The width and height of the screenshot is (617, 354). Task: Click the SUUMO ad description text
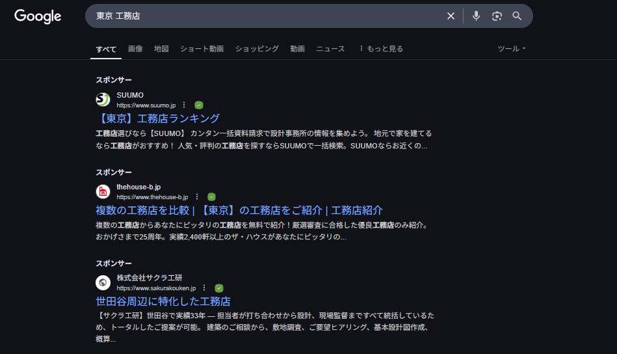(264, 139)
